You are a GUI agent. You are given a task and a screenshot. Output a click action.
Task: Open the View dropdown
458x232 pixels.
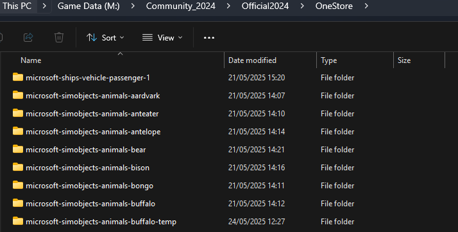[x=162, y=38]
